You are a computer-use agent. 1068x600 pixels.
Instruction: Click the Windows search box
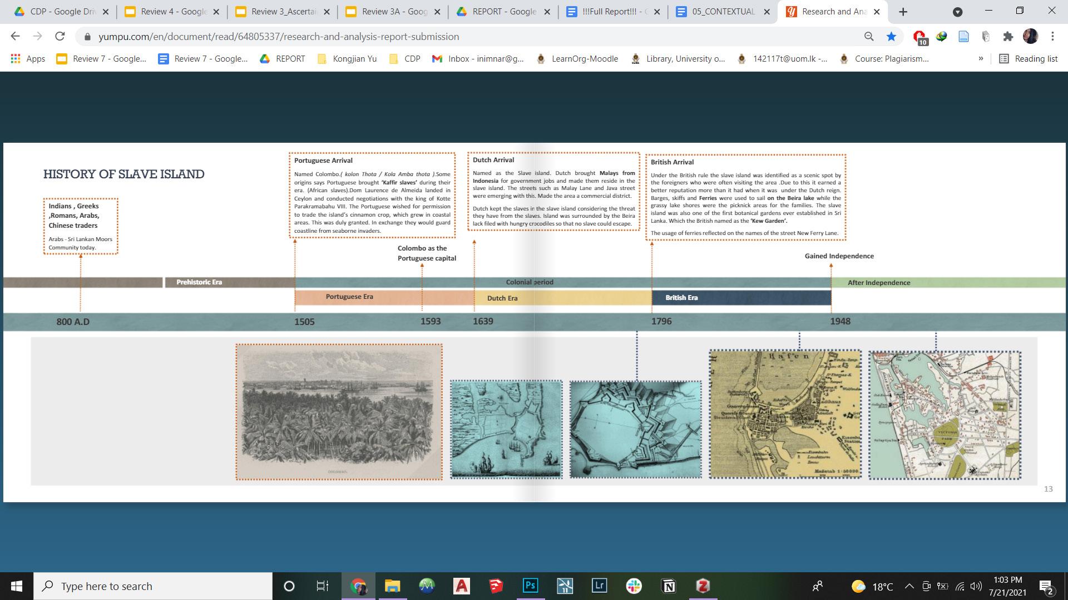(x=153, y=586)
